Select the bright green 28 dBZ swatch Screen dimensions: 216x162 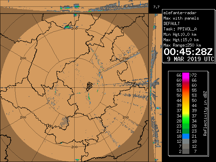click(x=186, y=120)
